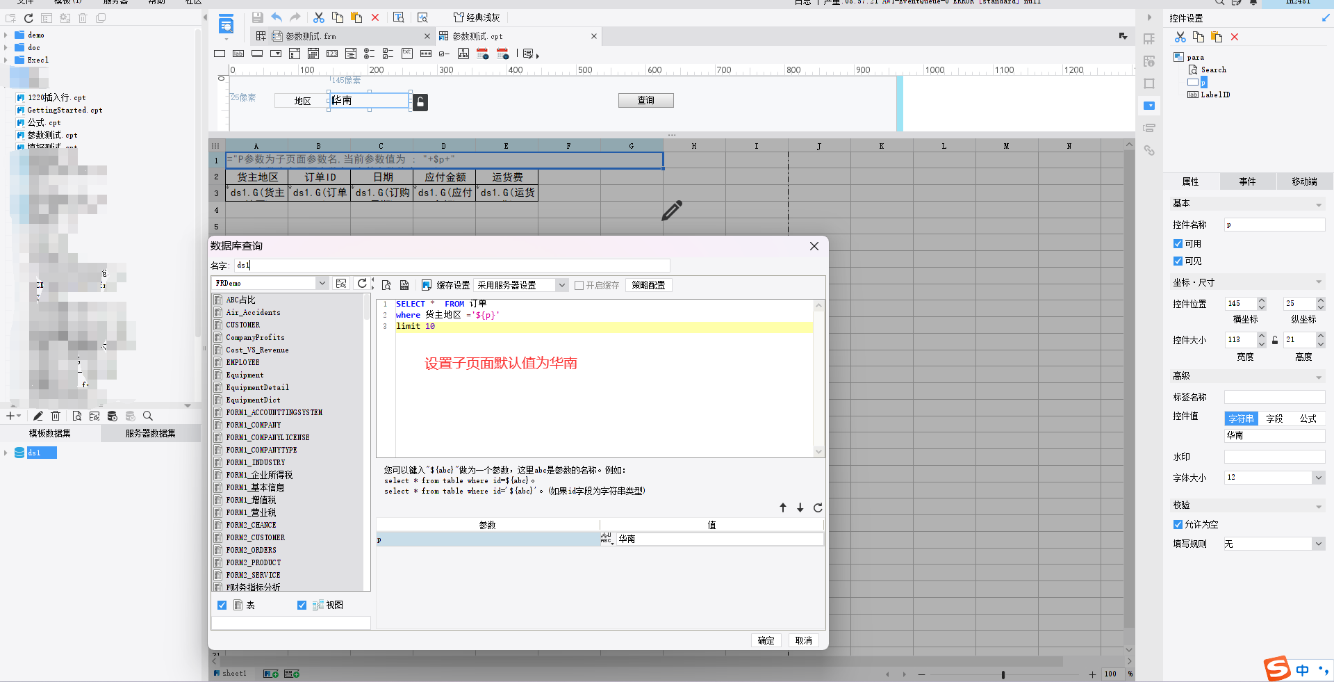Image resolution: width=1334 pixels, height=682 pixels.
Task: Toggle the size lock between width and height
Action: click(x=1275, y=340)
